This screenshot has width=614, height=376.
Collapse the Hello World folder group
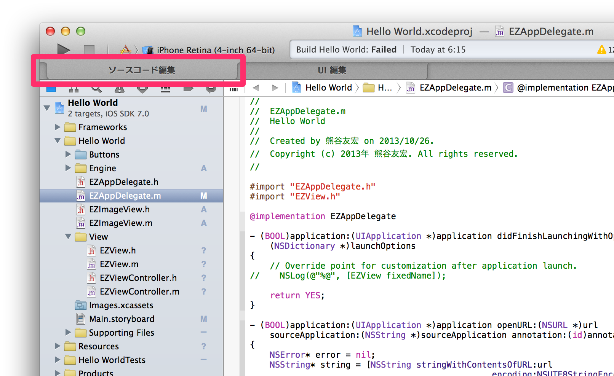tap(58, 140)
